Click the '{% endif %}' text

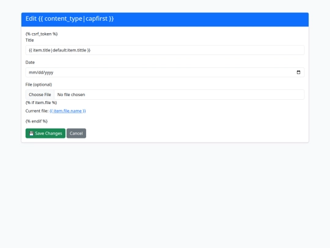coord(37,121)
